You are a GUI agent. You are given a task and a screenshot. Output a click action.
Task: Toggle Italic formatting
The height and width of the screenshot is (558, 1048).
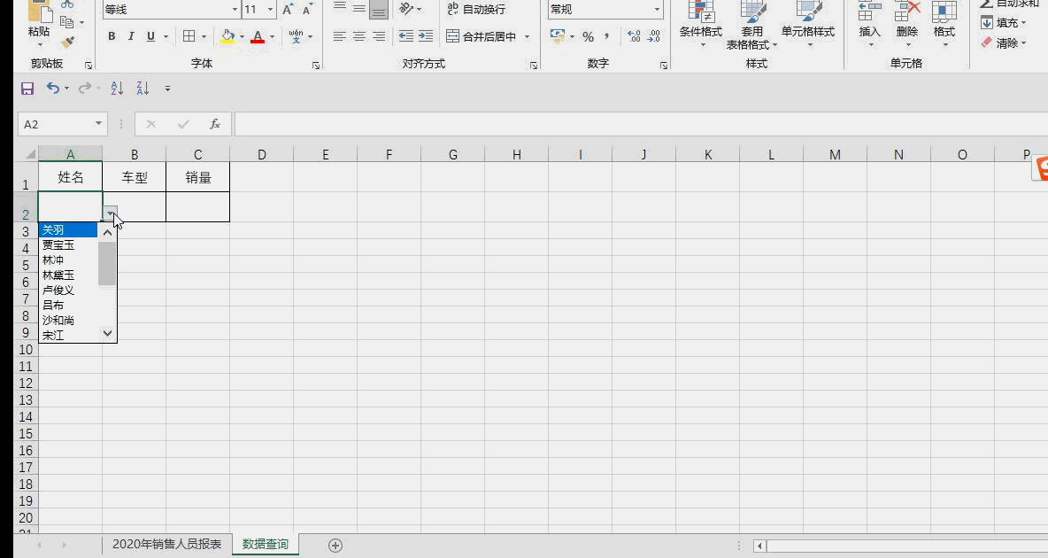131,36
